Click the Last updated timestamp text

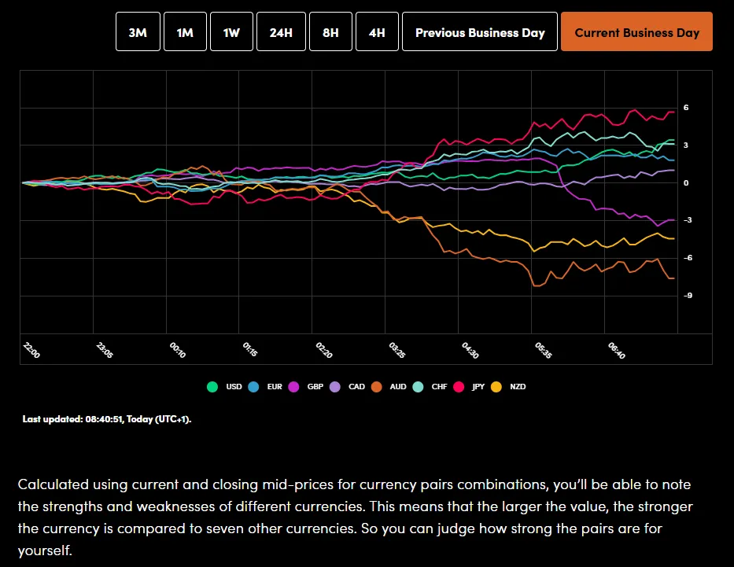coord(107,419)
